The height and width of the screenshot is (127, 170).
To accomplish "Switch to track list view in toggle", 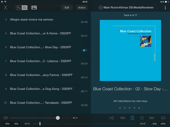I will pyautogui.click(x=25, y=8).
